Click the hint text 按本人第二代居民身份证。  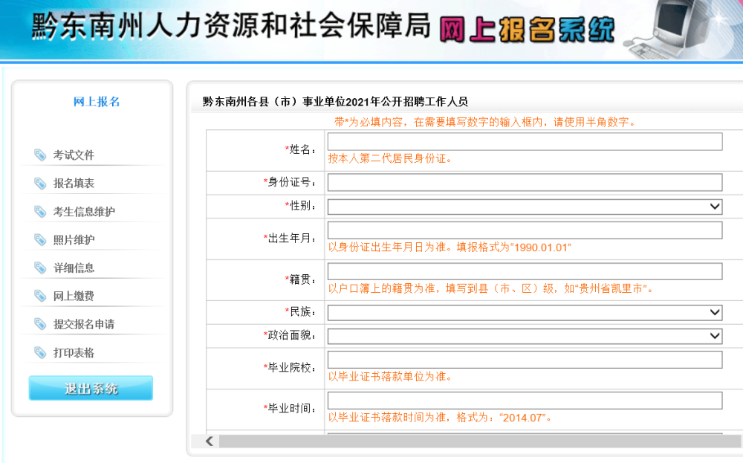point(390,159)
